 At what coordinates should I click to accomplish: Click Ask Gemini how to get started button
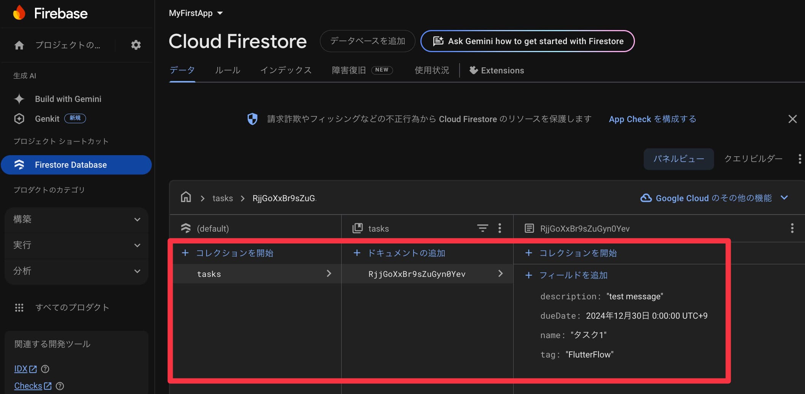point(527,41)
